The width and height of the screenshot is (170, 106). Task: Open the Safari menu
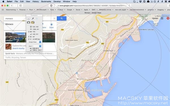point(9,1)
